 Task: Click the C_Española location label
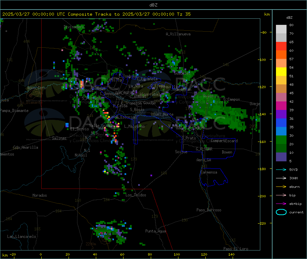(147, 79)
